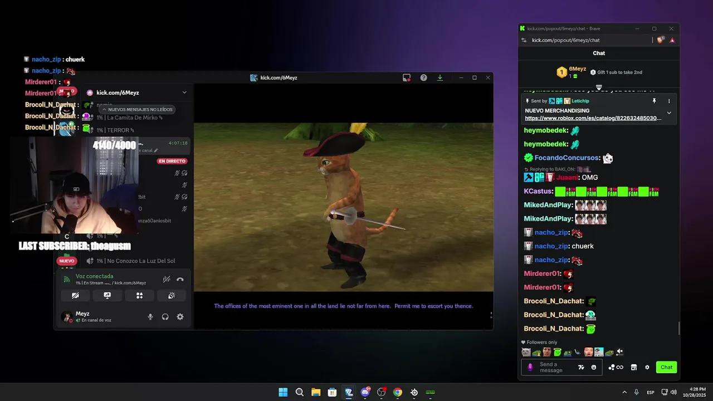Image resolution: width=713 pixels, height=401 pixels.
Task: Click the Kick logo in Brave title bar
Action: (x=522, y=28)
